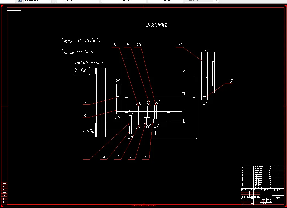Click shaft label Ⅲ
Image resolution: width=287 pixels, height=208 pixels.
point(184,111)
